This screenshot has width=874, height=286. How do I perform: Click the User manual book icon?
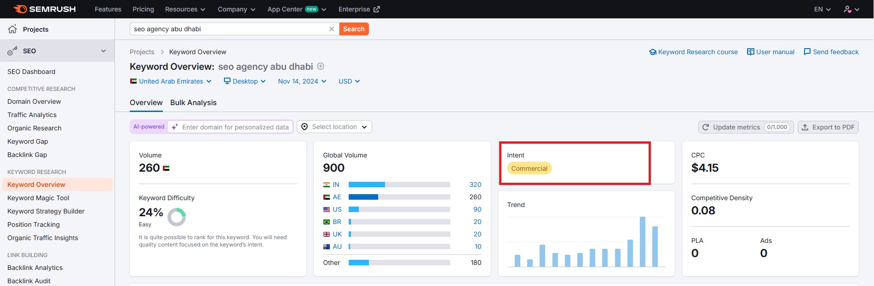750,52
